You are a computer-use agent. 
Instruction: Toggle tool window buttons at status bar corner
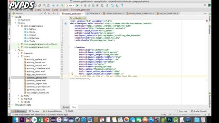click(10, 114)
